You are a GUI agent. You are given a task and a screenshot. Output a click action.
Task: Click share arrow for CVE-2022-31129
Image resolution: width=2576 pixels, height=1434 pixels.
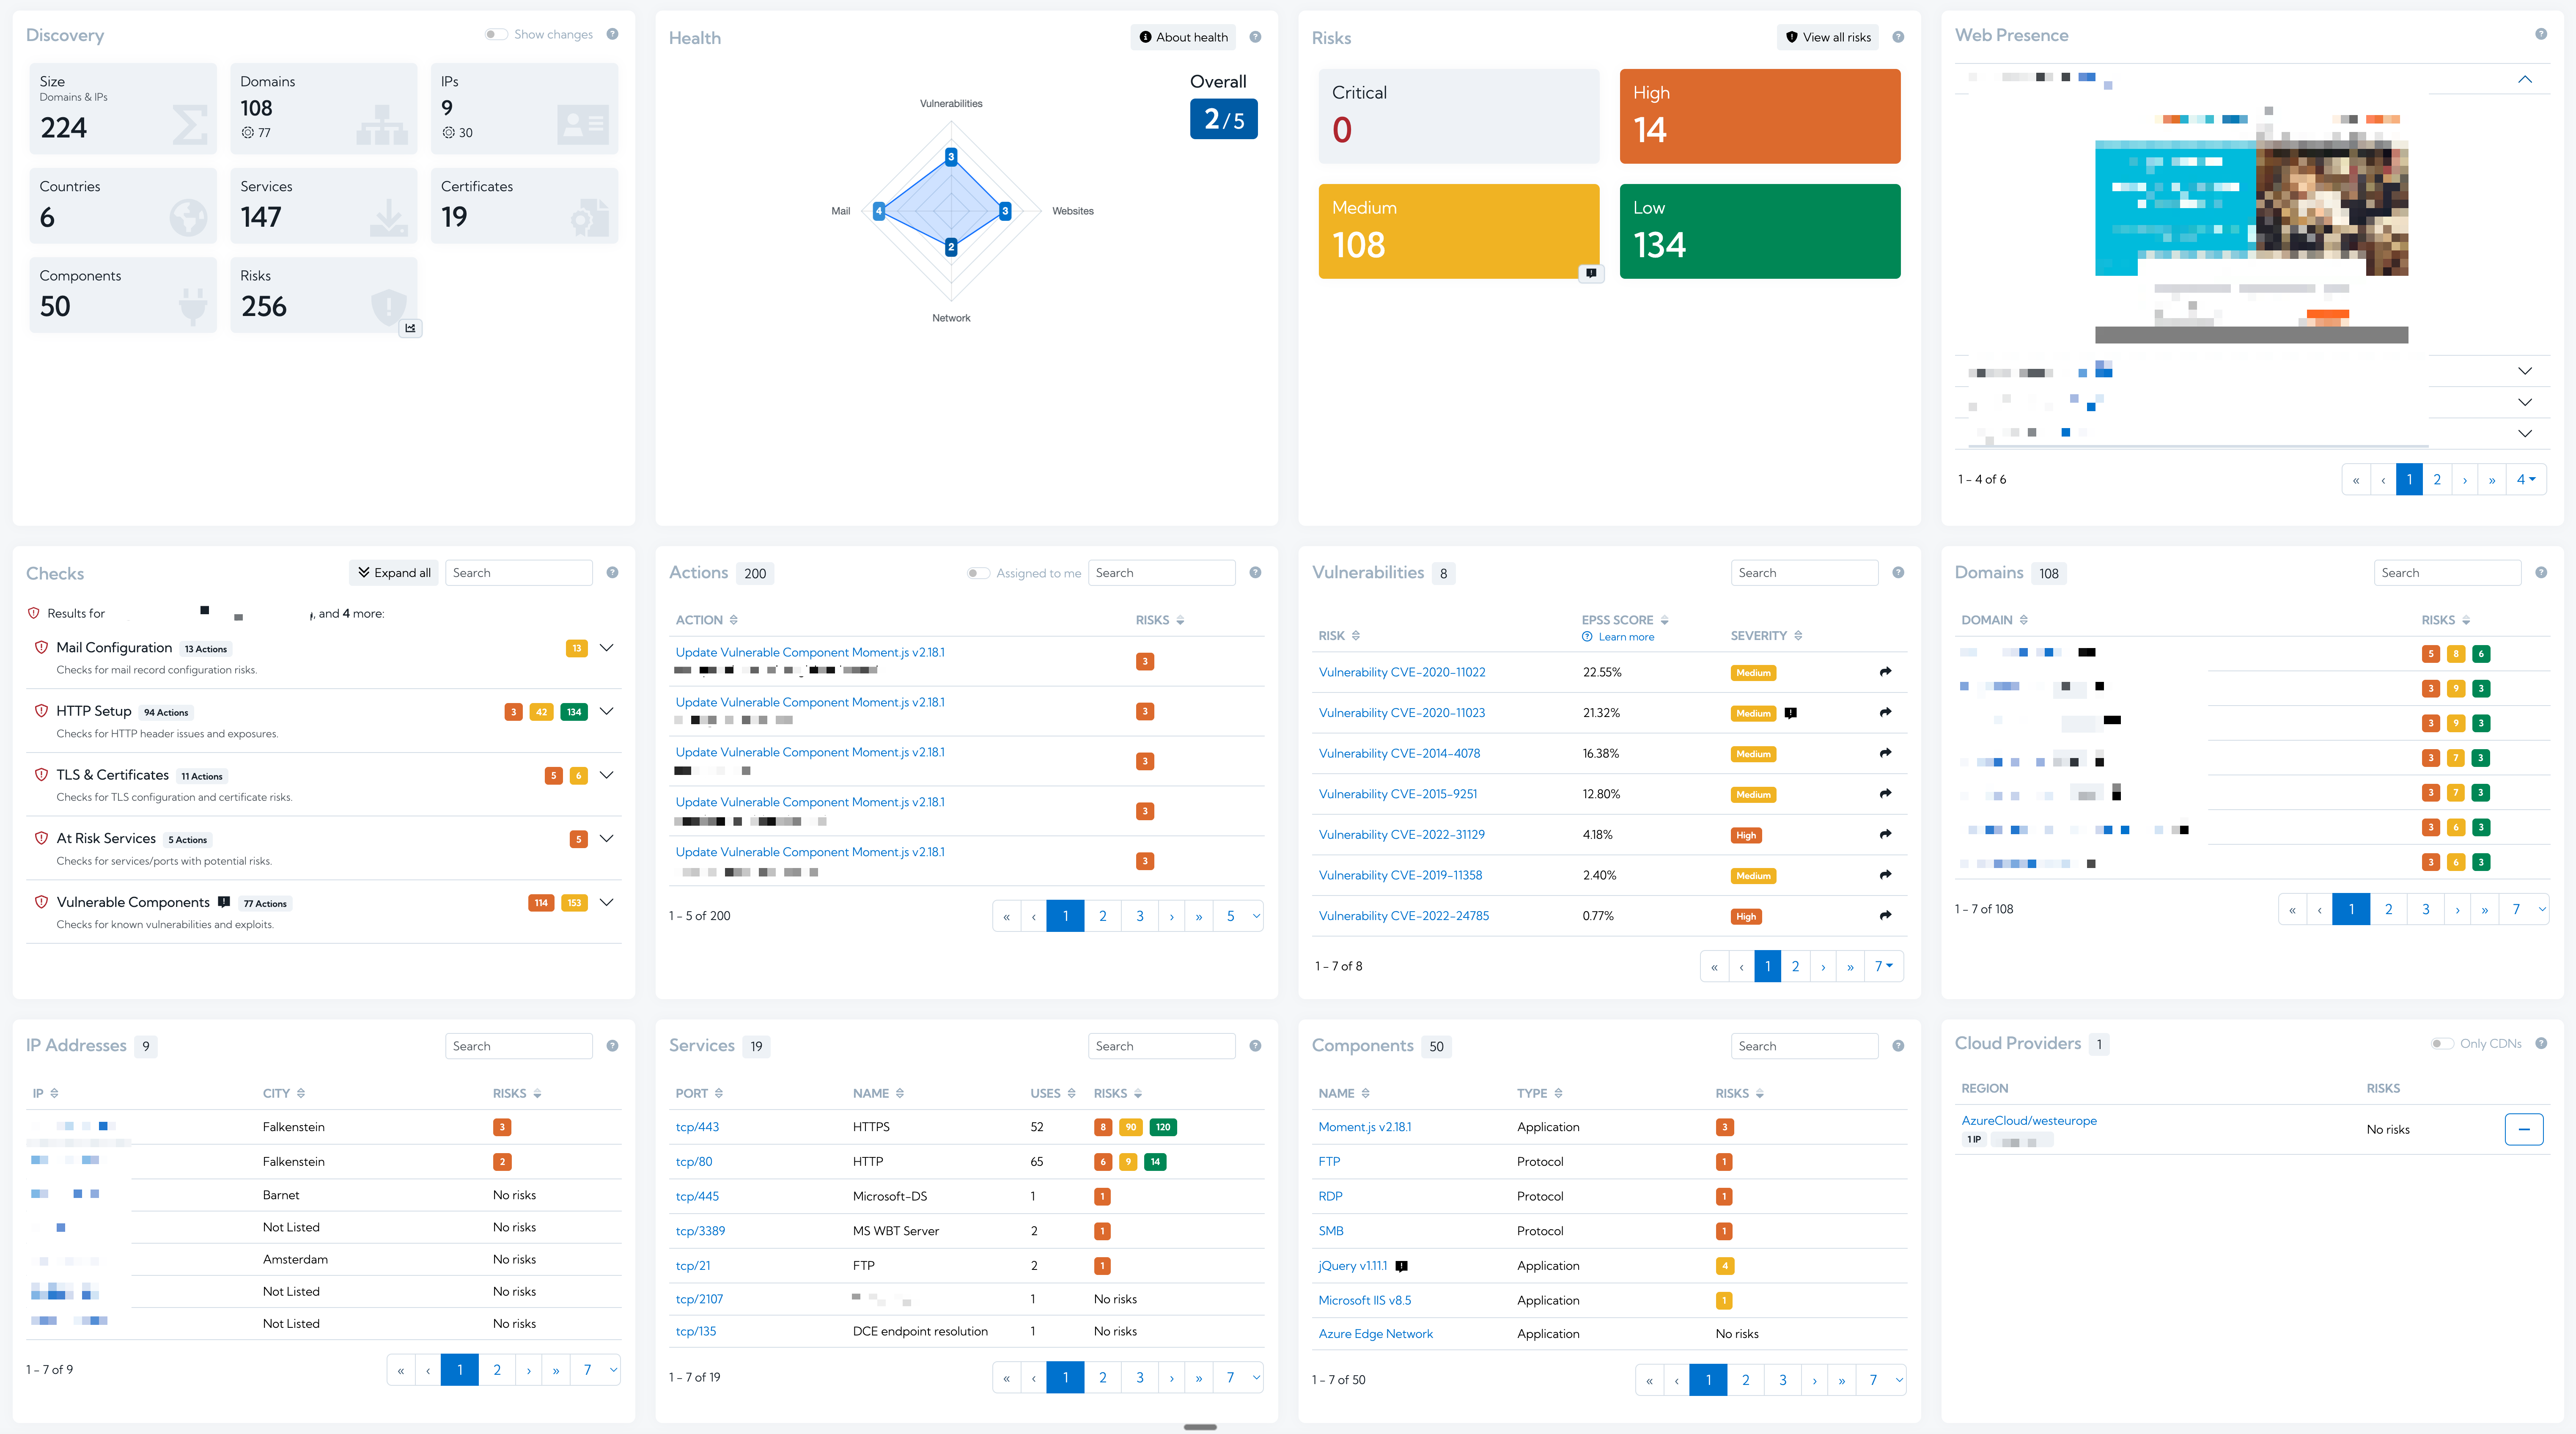pyautogui.click(x=1885, y=834)
